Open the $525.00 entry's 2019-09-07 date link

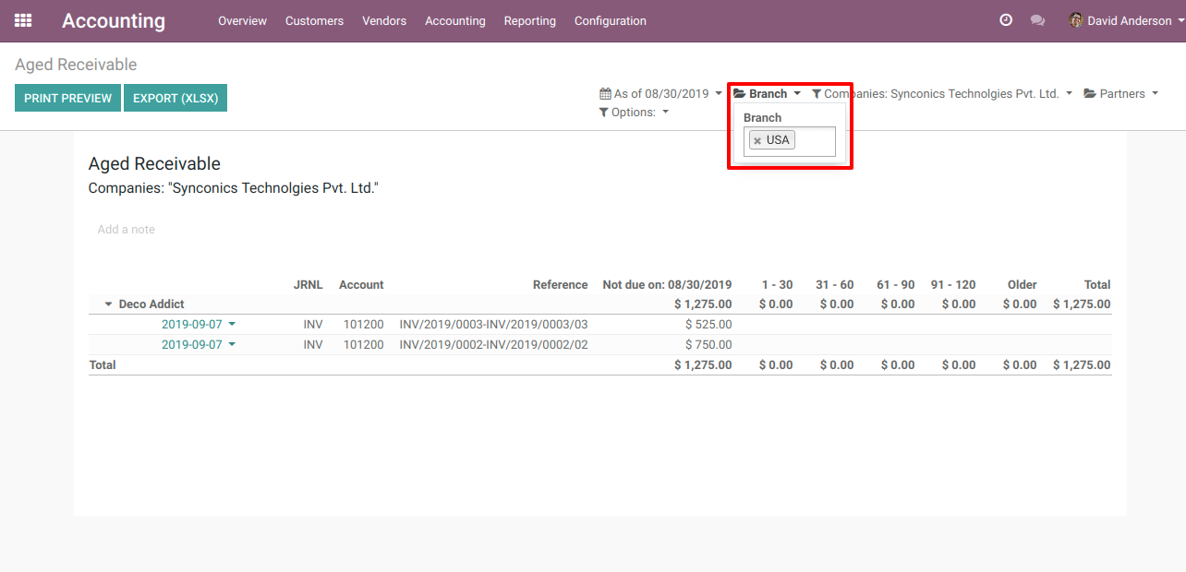192,325
